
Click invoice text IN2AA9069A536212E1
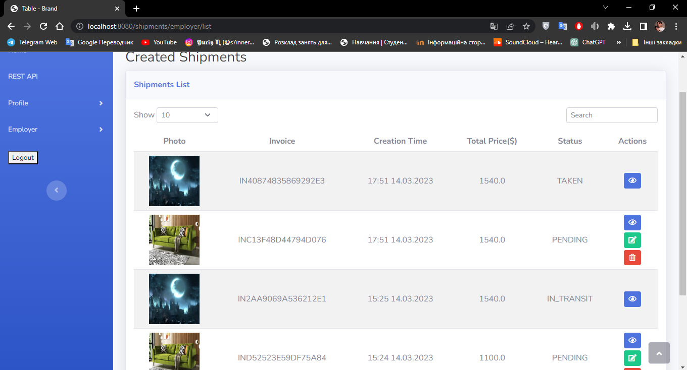(282, 299)
